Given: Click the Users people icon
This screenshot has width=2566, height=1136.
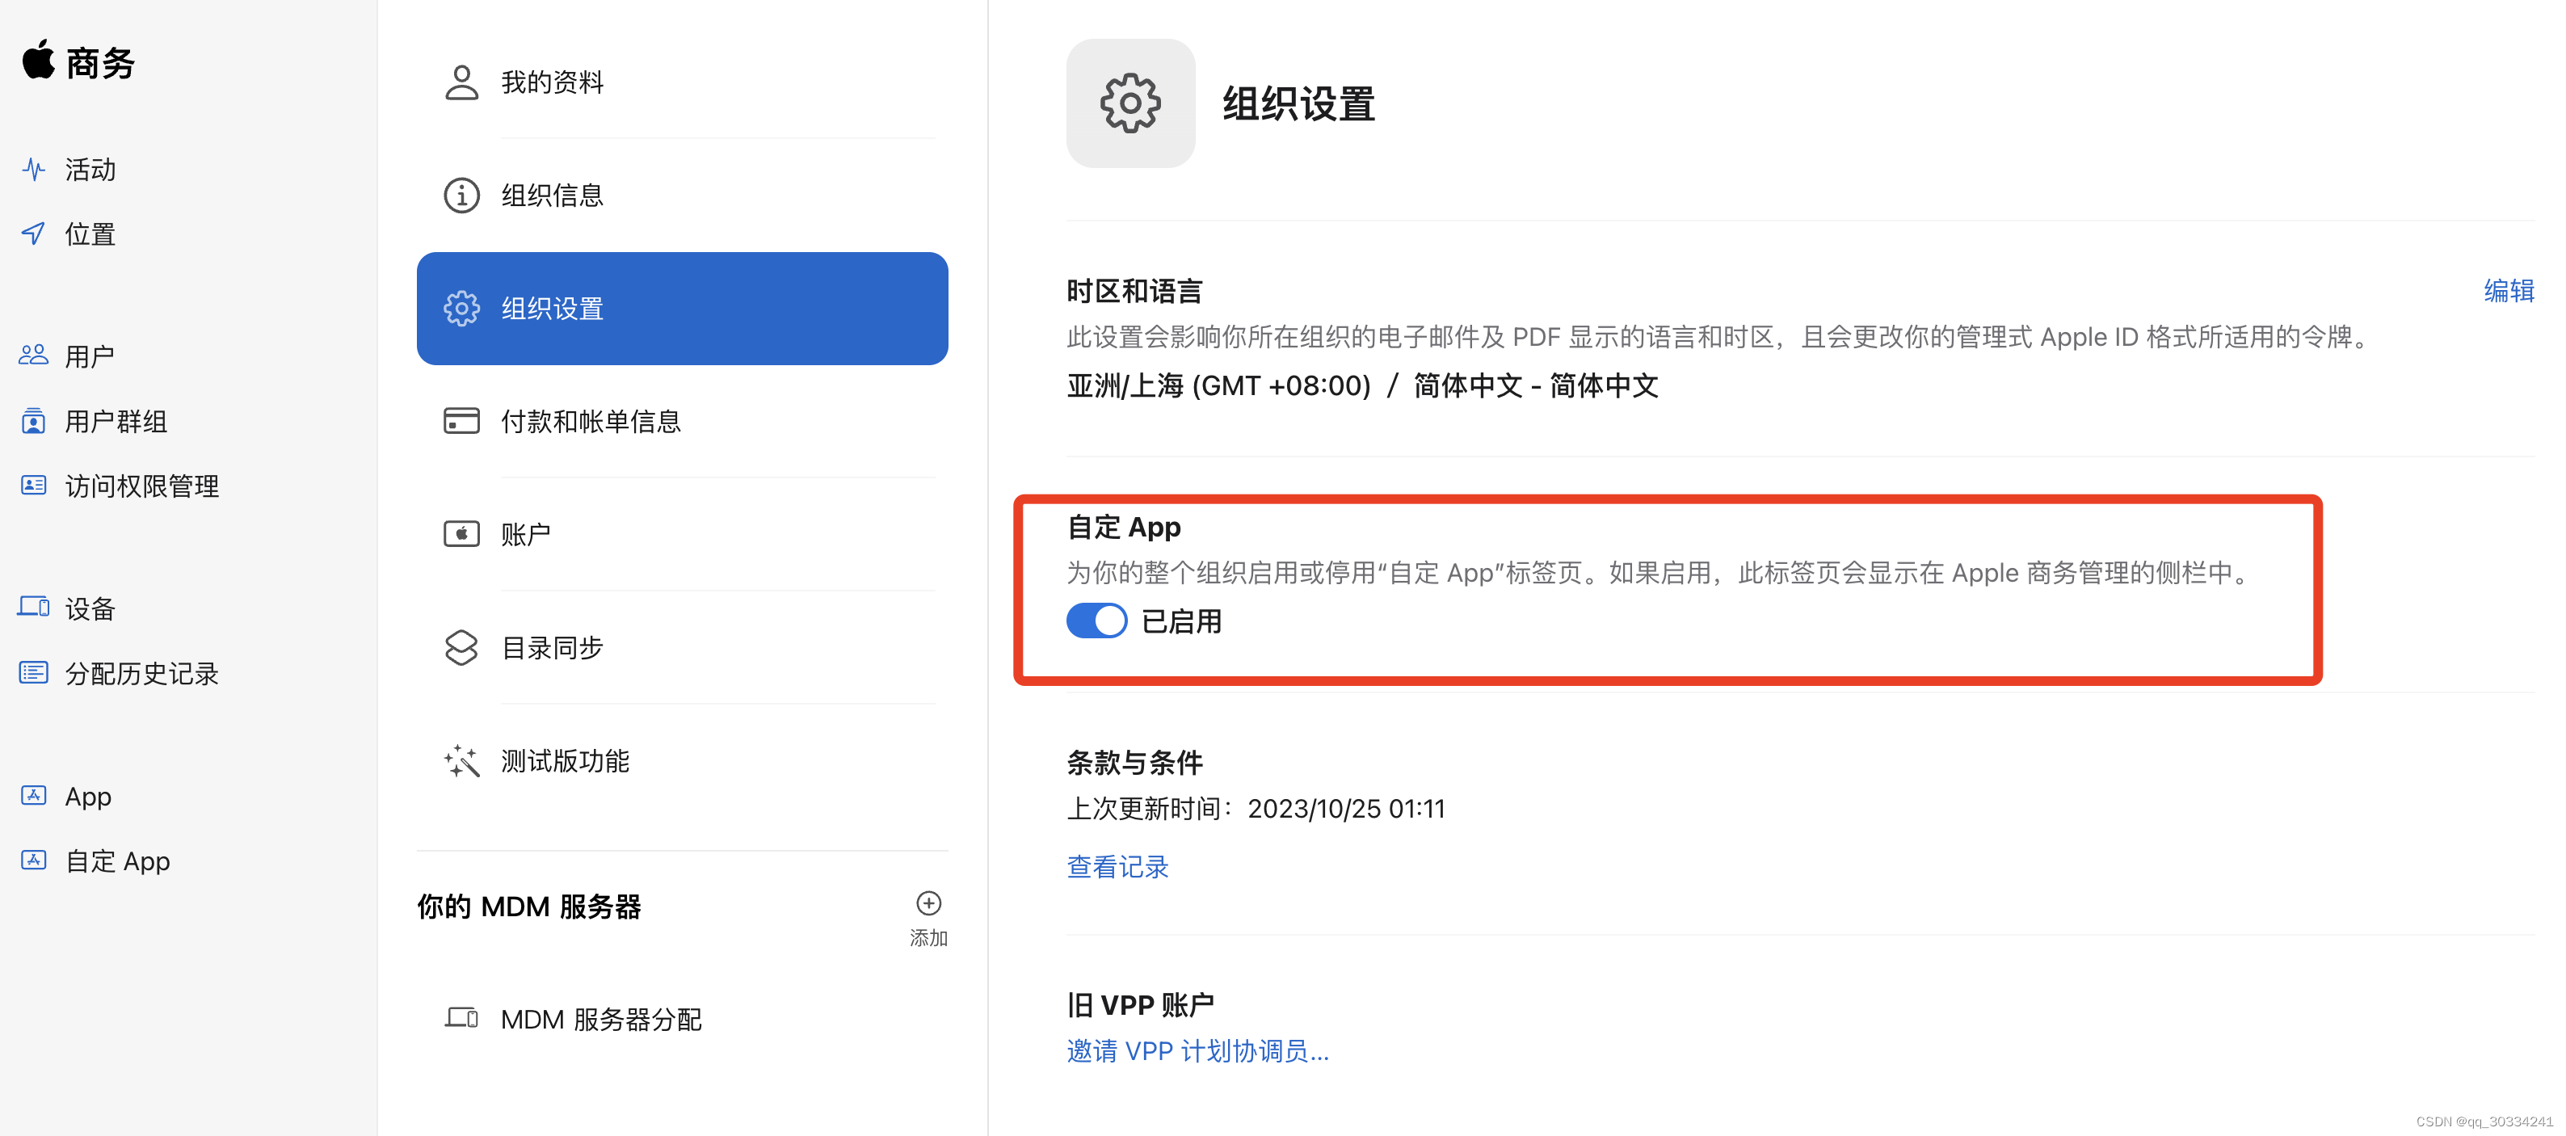Looking at the screenshot, I should point(34,356).
